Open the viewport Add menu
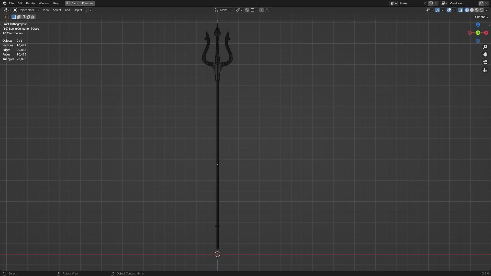 (67, 10)
